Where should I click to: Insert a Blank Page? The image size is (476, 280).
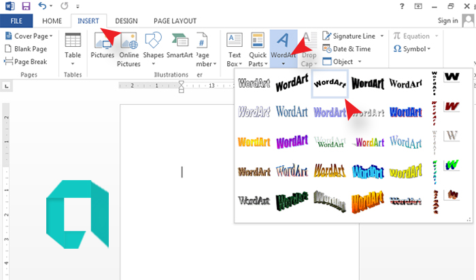pos(26,49)
